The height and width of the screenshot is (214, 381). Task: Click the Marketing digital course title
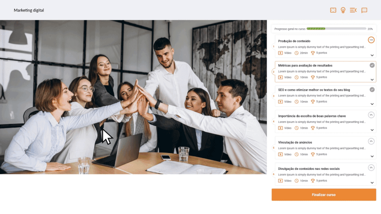point(29,10)
